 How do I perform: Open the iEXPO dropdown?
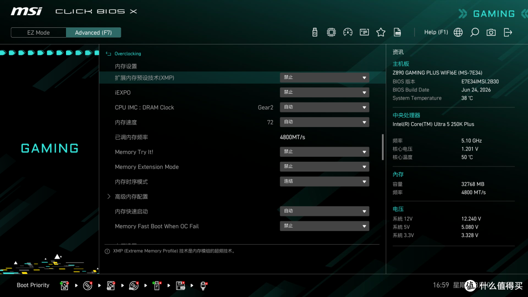click(x=324, y=92)
